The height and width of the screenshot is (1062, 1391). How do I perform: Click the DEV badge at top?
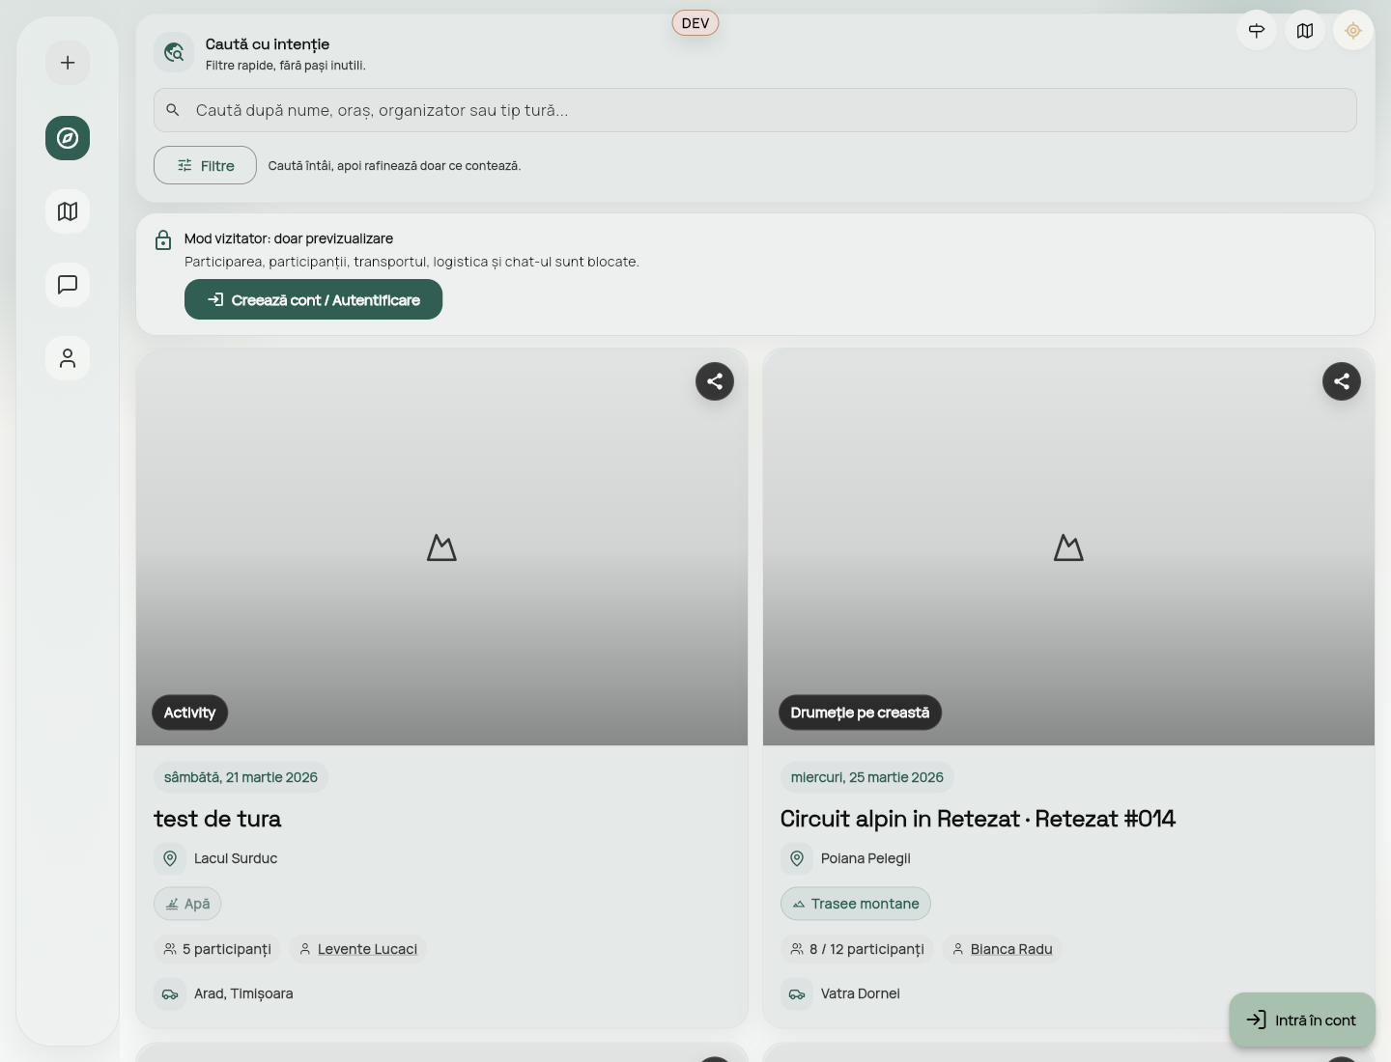tap(695, 23)
